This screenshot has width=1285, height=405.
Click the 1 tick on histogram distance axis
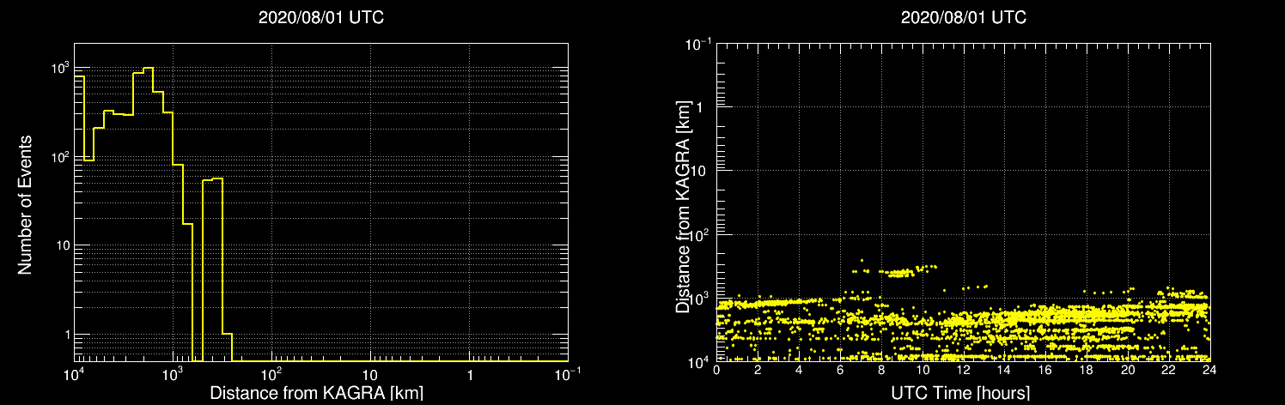(470, 373)
